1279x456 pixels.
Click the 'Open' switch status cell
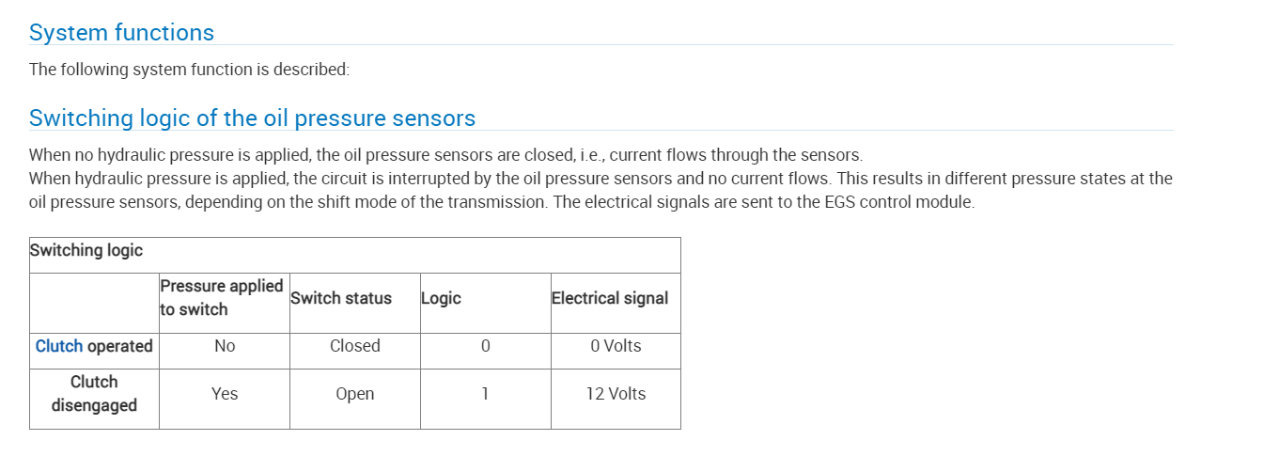[x=355, y=394]
